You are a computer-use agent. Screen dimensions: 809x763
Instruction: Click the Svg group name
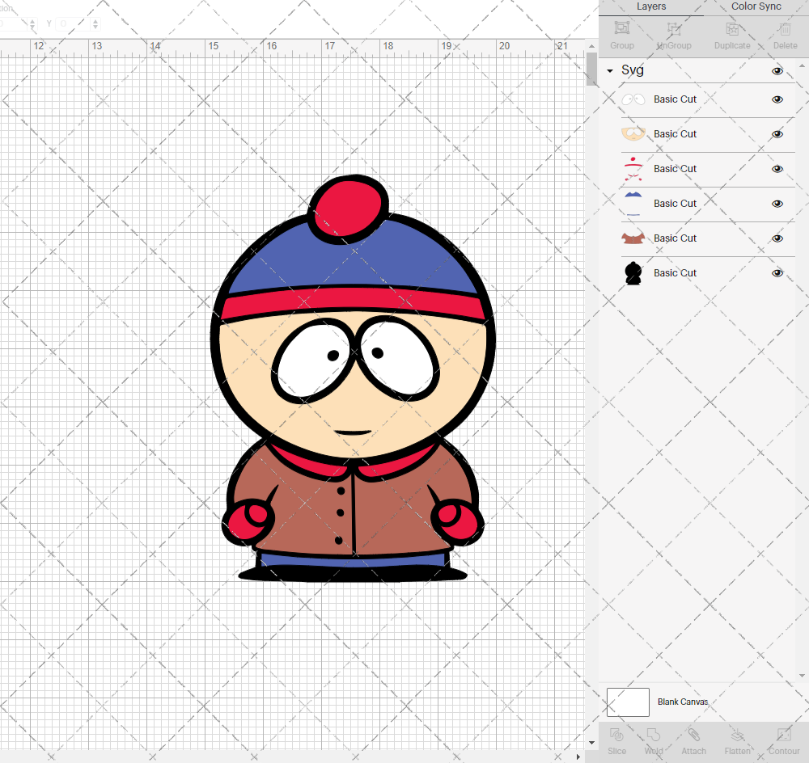click(632, 70)
